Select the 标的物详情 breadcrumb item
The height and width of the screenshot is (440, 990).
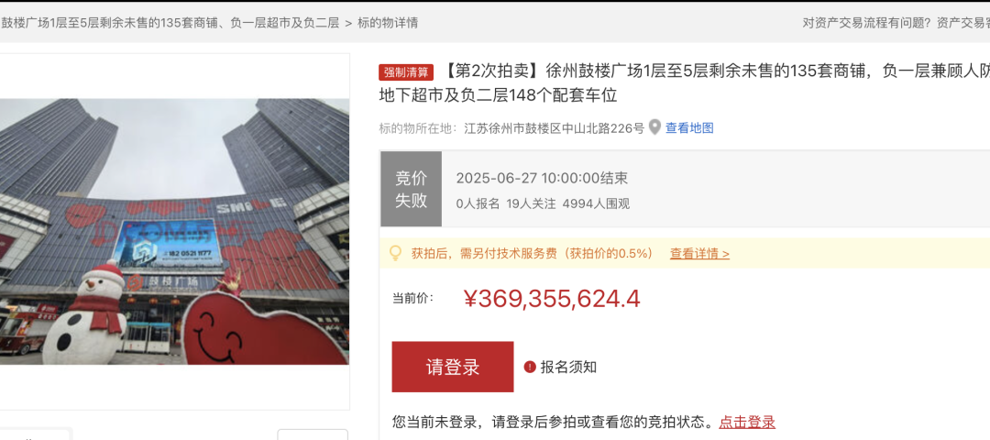pos(388,23)
